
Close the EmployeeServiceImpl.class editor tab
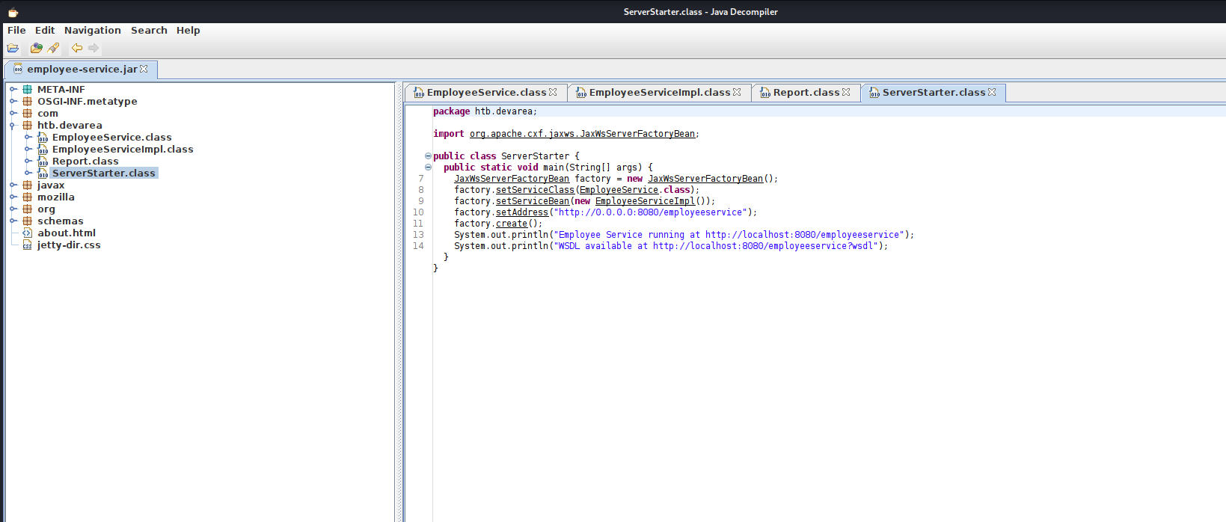tap(737, 92)
